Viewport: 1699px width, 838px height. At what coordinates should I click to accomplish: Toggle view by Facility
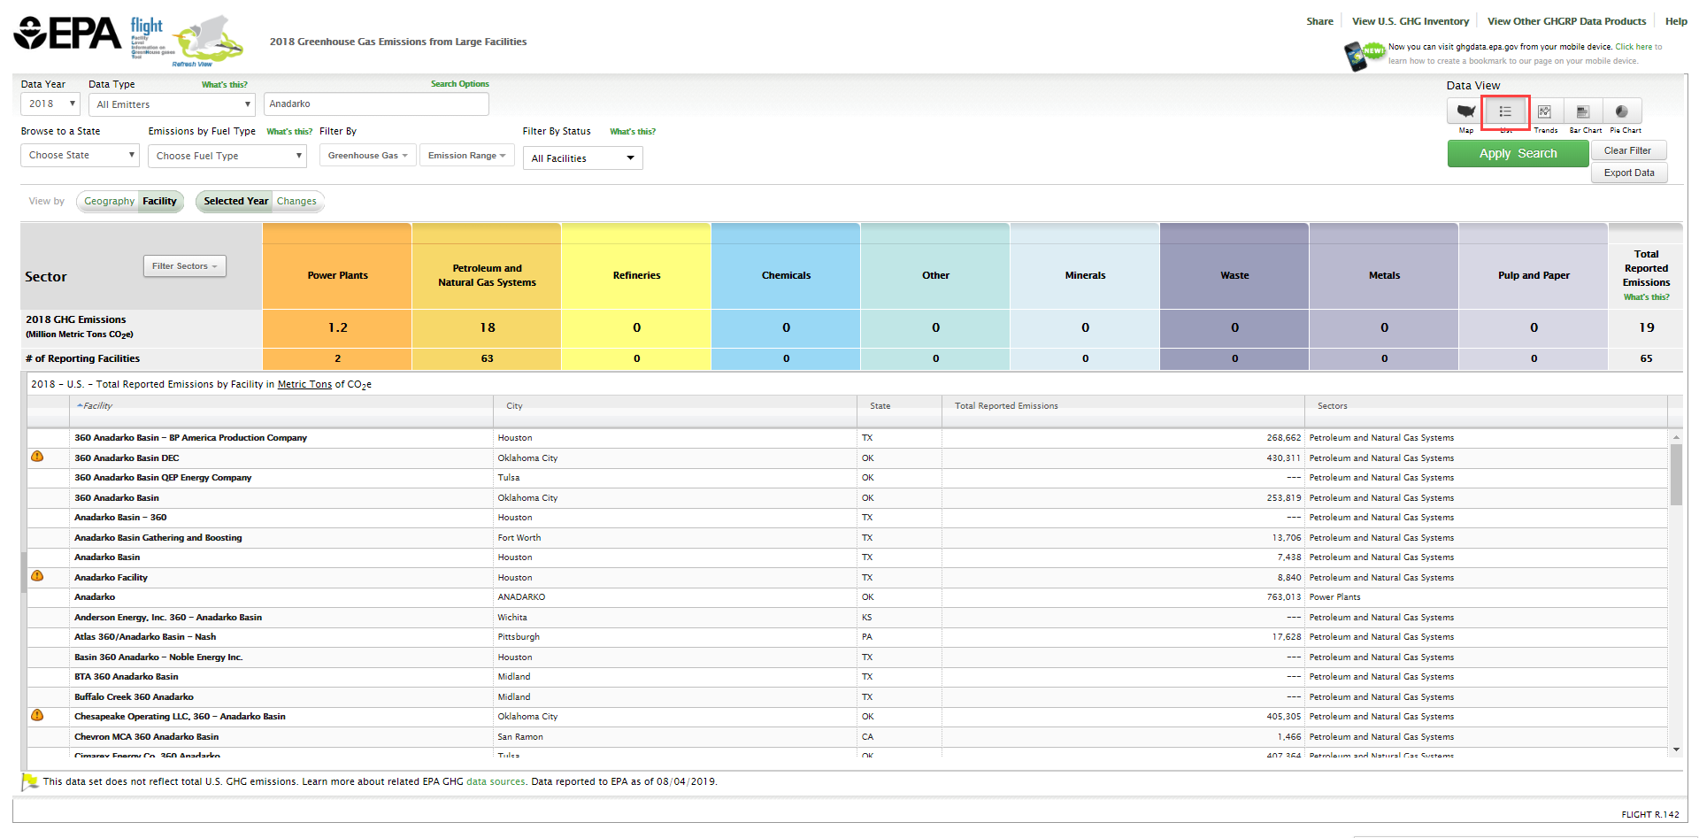tap(160, 202)
